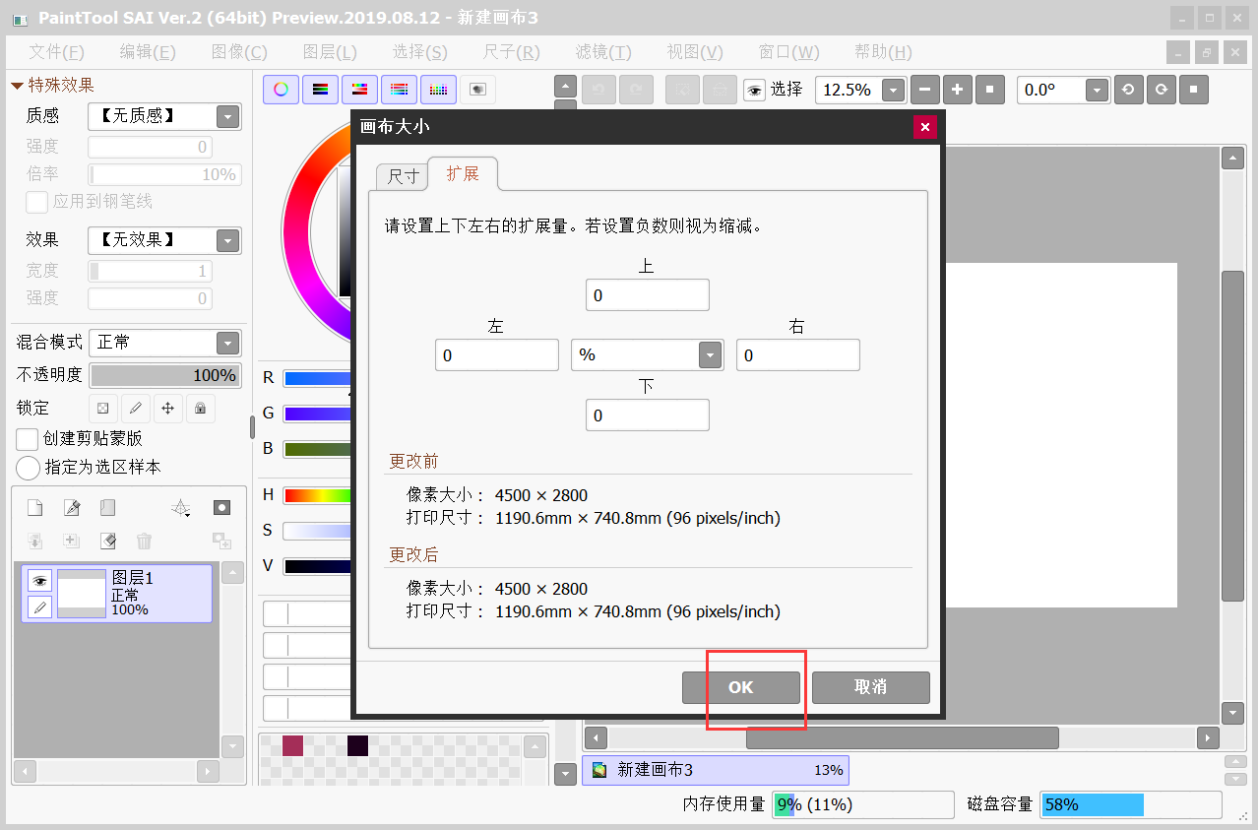Open the perspective ruler layer menu
Viewport: 1258px width, 830px height.
[x=181, y=508]
